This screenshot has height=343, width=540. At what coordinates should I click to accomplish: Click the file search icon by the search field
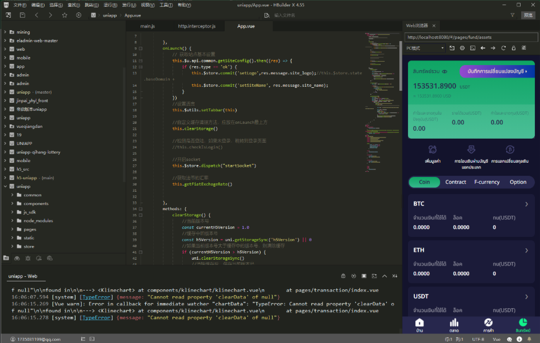click(267, 15)
